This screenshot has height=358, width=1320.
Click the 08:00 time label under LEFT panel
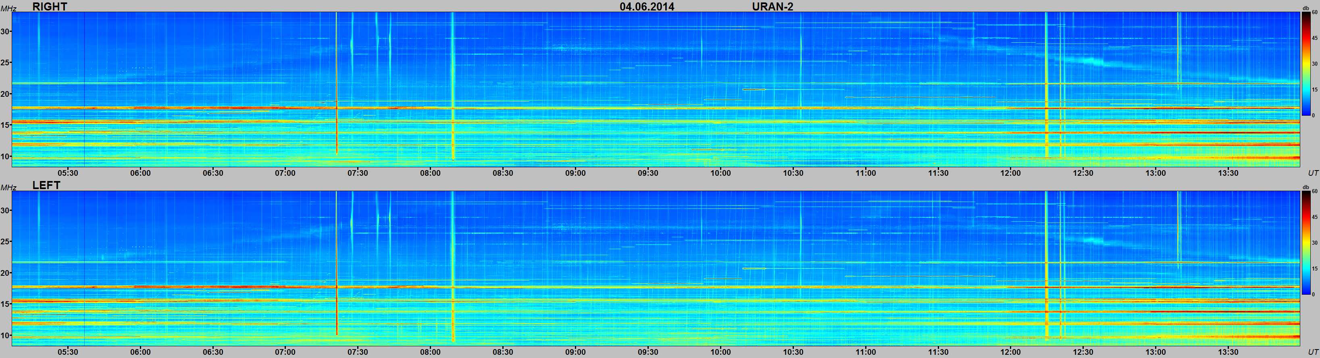tap(431, 352)
